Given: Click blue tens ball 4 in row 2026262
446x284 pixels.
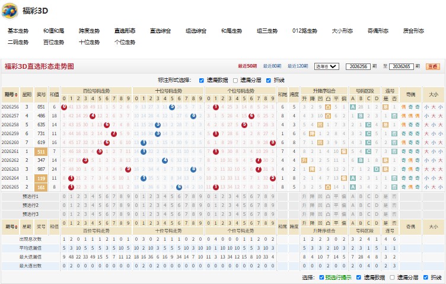Looking at the screenshot, I should click(x=165, y=160).
